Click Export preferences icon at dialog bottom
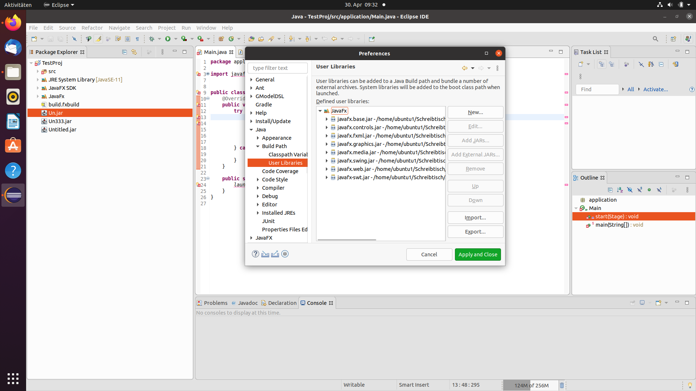Viewport: 696px width, 391px height. [275, 254]
